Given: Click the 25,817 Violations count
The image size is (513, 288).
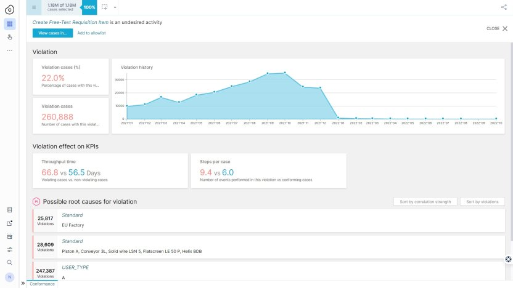Looking at the screenshot, I should [45, 220].
